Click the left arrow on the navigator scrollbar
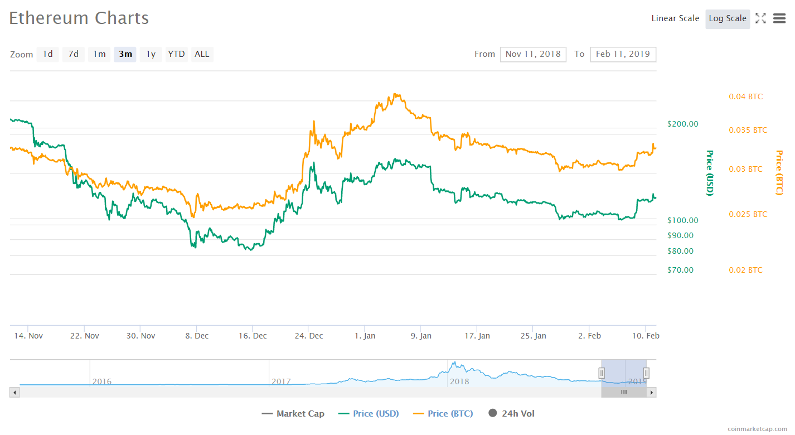This screenshot has height=435, width=795. (14, 392)
